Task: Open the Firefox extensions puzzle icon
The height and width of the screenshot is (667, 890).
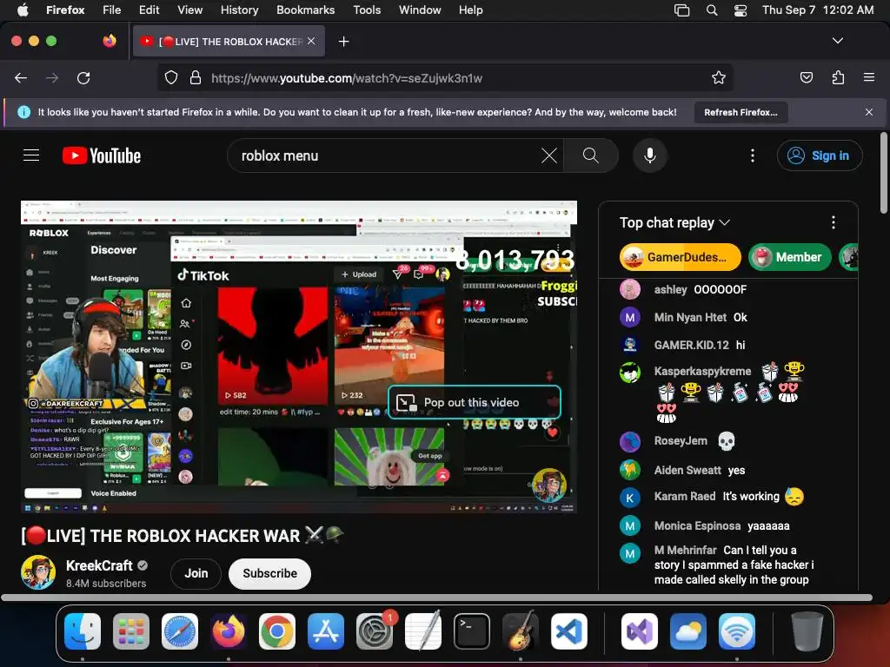Action: click(838, 77)
